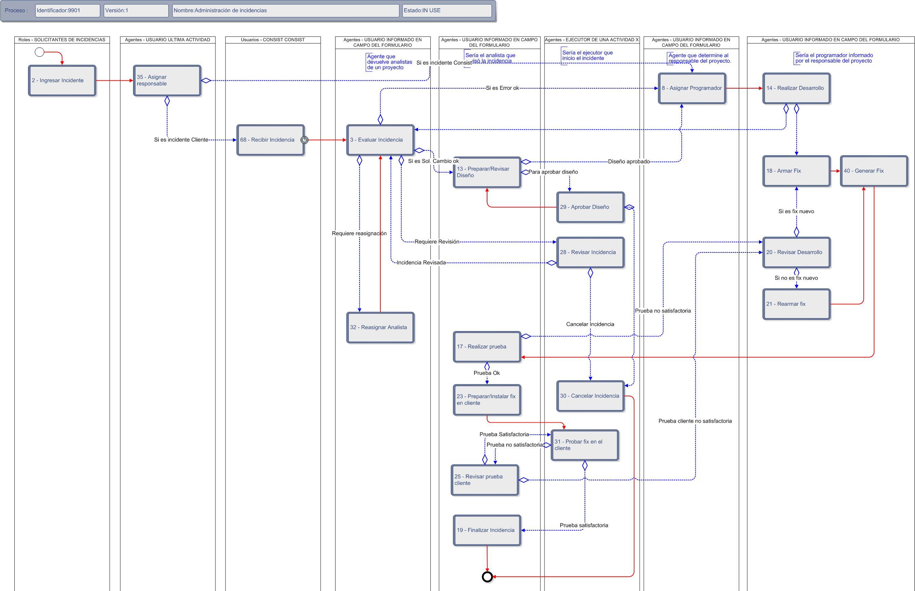
Task: Select the '35 - Asignar responsable' activity
Action: click(167, 81)
